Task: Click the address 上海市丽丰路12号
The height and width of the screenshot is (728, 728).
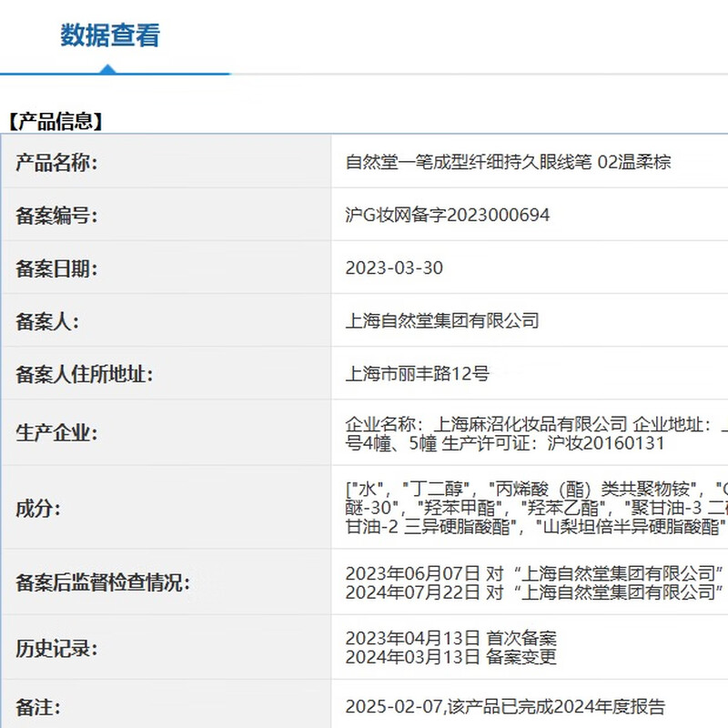Action: 418,373
